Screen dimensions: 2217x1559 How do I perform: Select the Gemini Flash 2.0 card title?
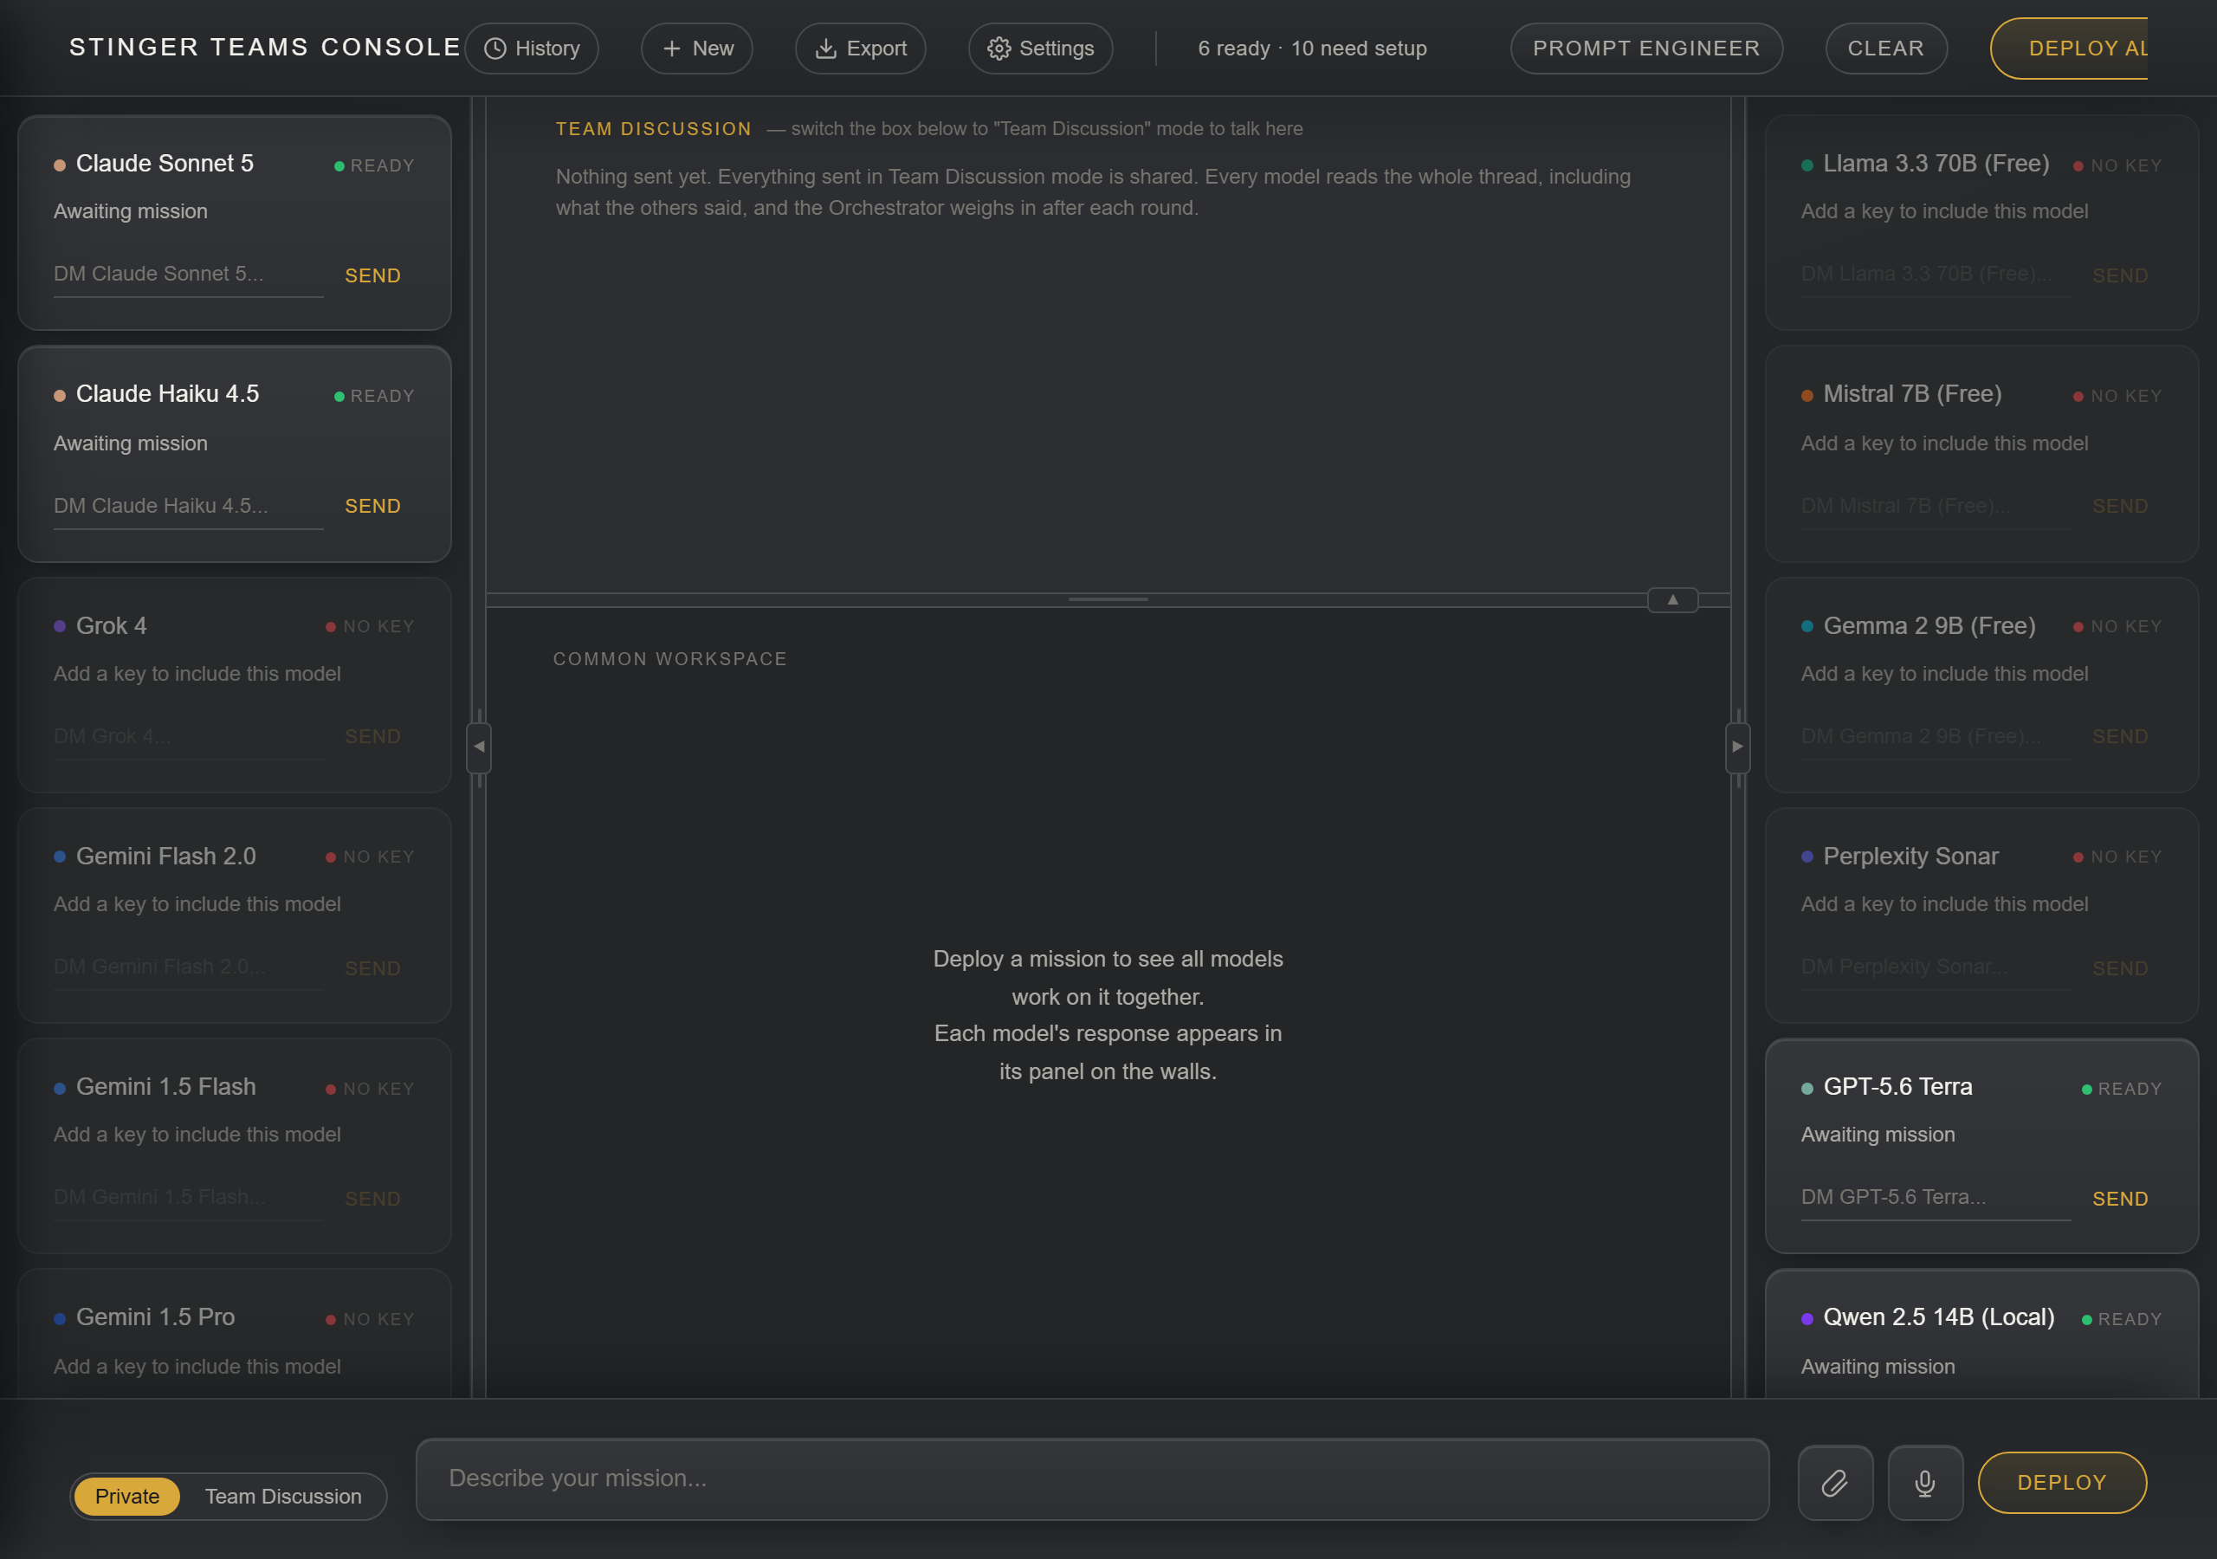pyautogui.click(x=166, y=857)
